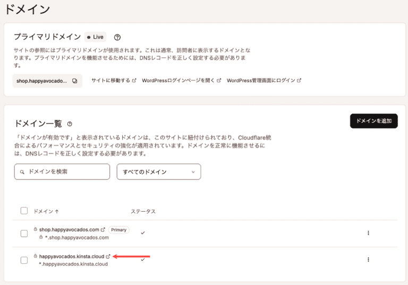This screenshot has height=285, width=408.
Task: Click the Primary badge
Action: pyautogui.click(x=118, y=230)
